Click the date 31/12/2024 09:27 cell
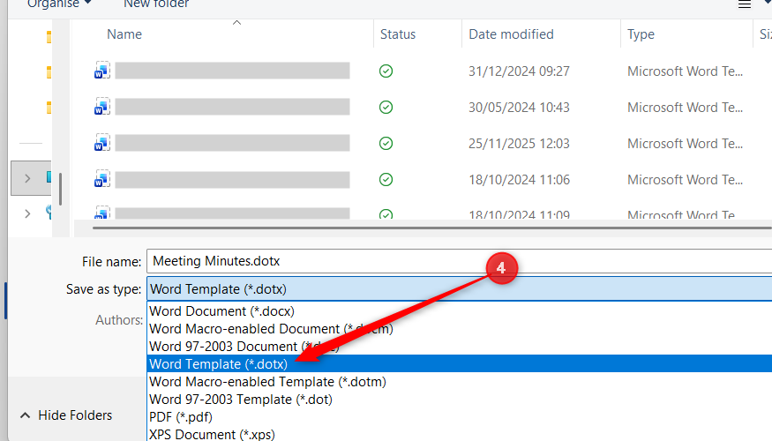Image resolution: width=772 pixels, height=441 pixels. click(519, 71)
